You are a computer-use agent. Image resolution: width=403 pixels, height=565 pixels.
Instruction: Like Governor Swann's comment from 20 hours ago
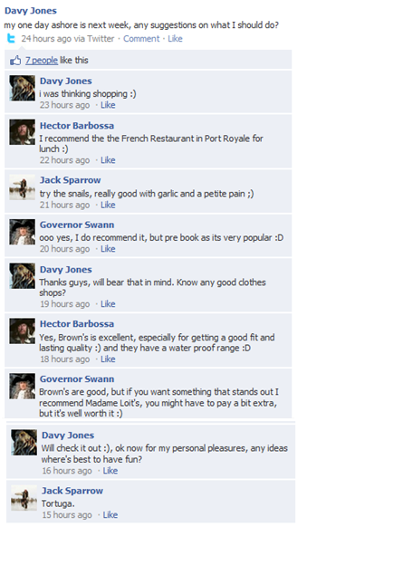(x=108, y=249)
